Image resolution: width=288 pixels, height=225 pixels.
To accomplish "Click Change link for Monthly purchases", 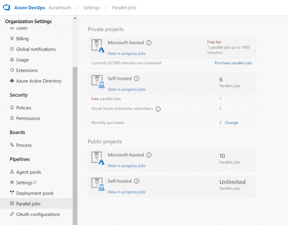I will [231, 123].
